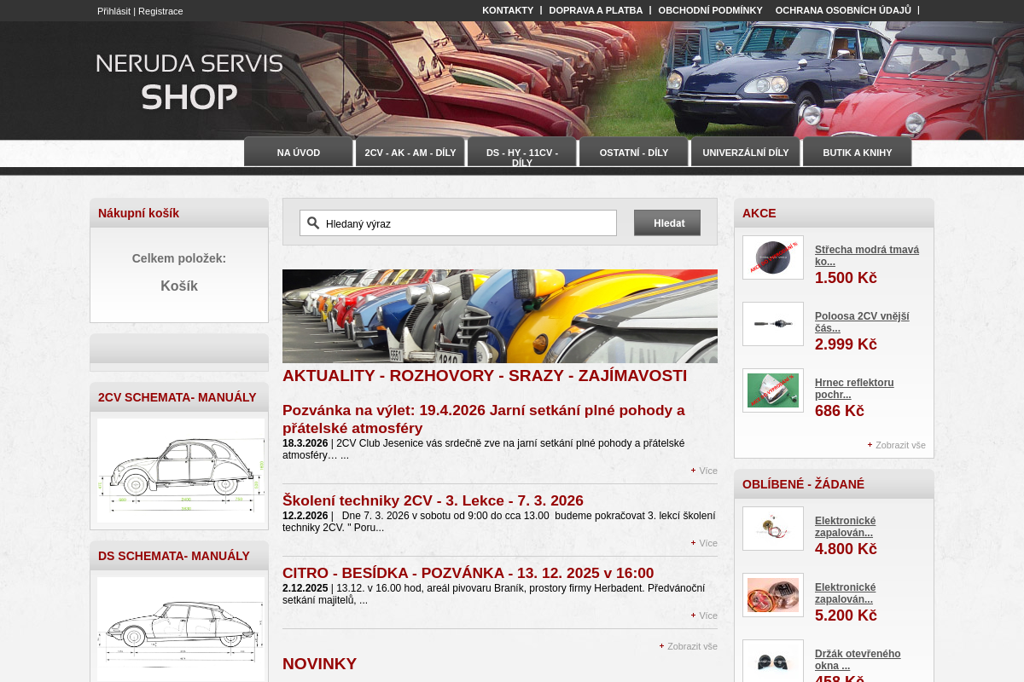This screenshot has height=682, width=1024.
Task: Open Poloosa 2CV vnější product thumbnail
Action: click(x=773, y=324)
